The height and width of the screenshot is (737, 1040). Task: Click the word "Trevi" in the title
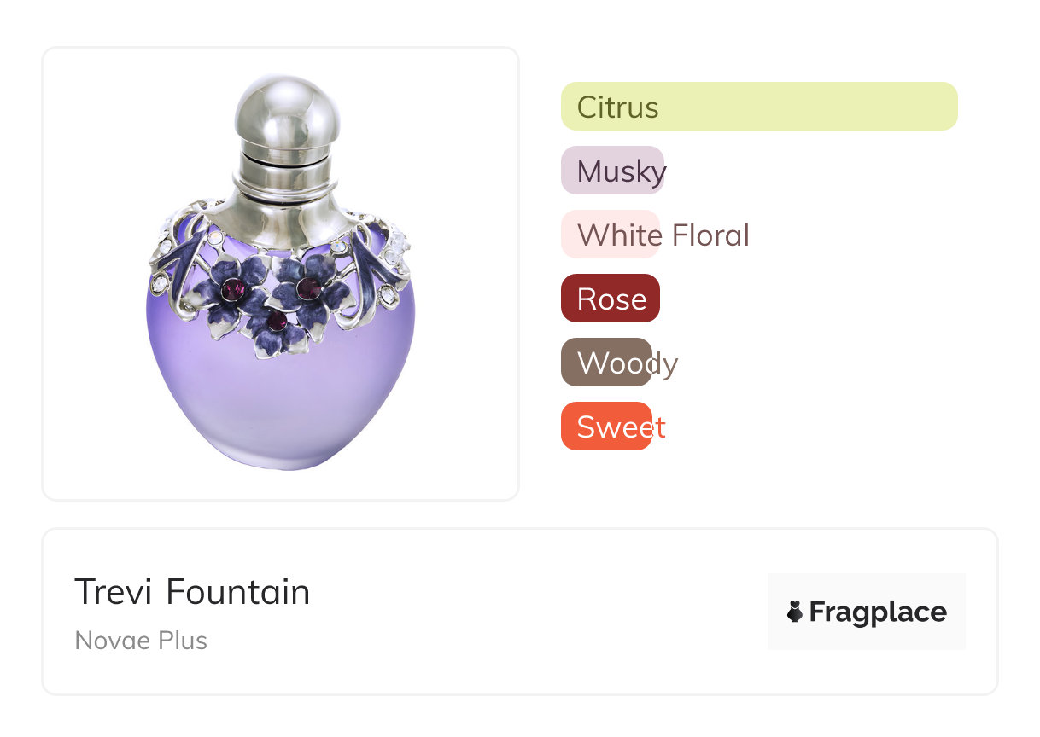pyautogui.click(x=115, y=592)
